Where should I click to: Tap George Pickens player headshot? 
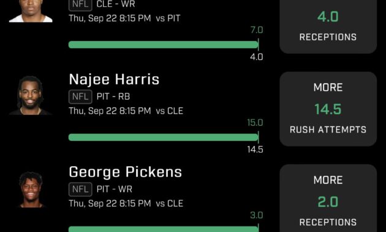pyautogui.click(x=31, y=190)
